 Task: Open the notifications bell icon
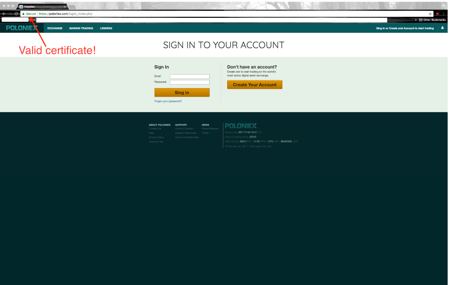pos(442,28)
